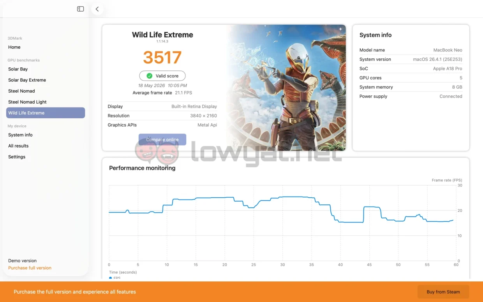Click Buy from Steam button
The height and width of the screenshot is (302, 483).
coord(443,292)
